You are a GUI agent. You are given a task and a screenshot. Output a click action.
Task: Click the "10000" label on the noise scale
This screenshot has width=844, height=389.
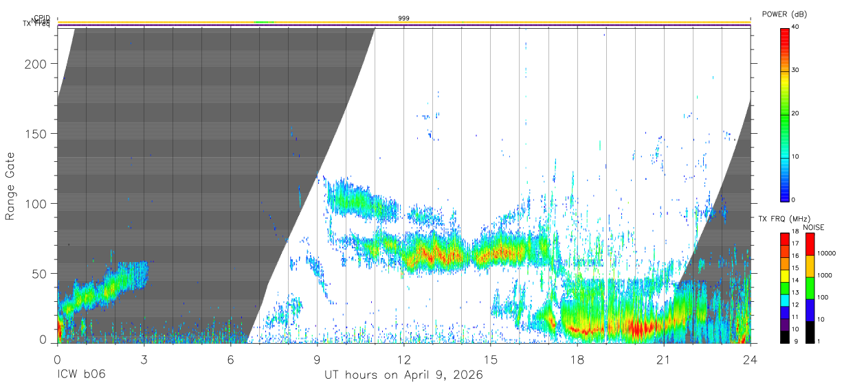827,253
